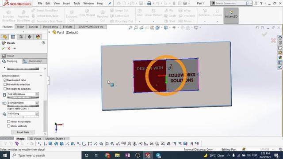283x159 pixels.
Task: Confirm corner green checkmark in viewport
Action: [x=264, y=34]
